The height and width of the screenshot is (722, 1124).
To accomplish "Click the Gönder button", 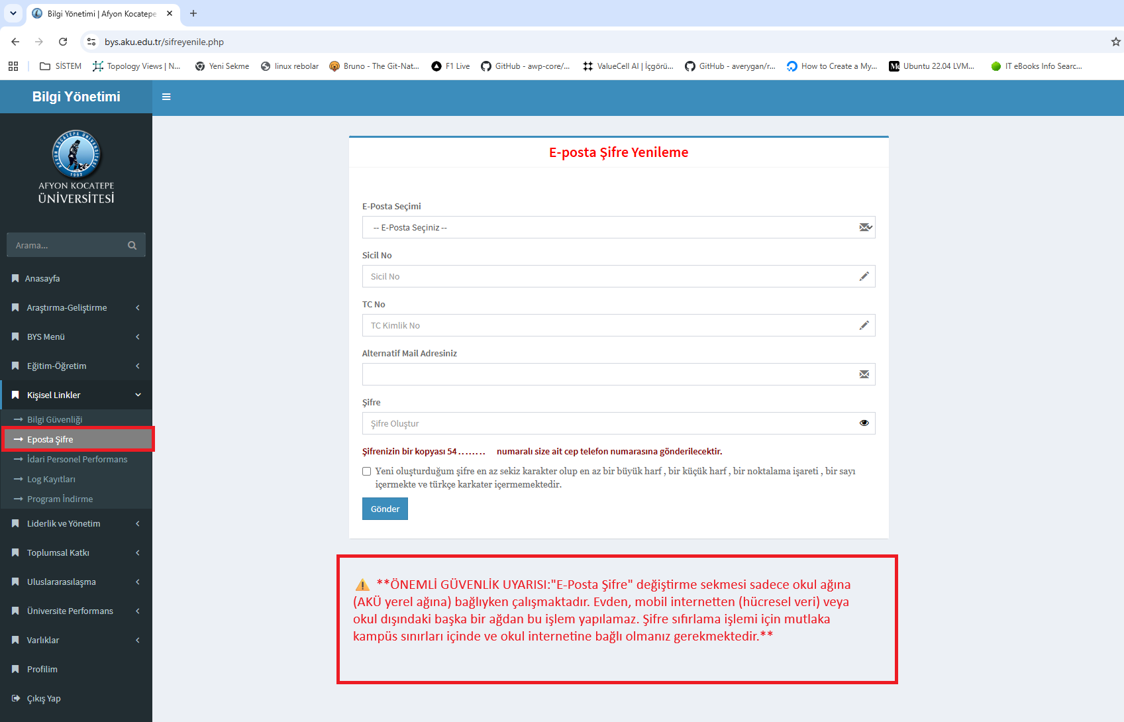I will point(385,509).
